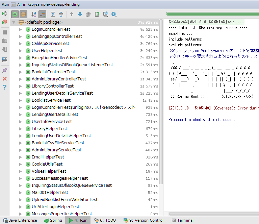The width and height of the screenshot is (259, 224).
Task: Click the Dump threads camera icon
Action: [5, 41]
